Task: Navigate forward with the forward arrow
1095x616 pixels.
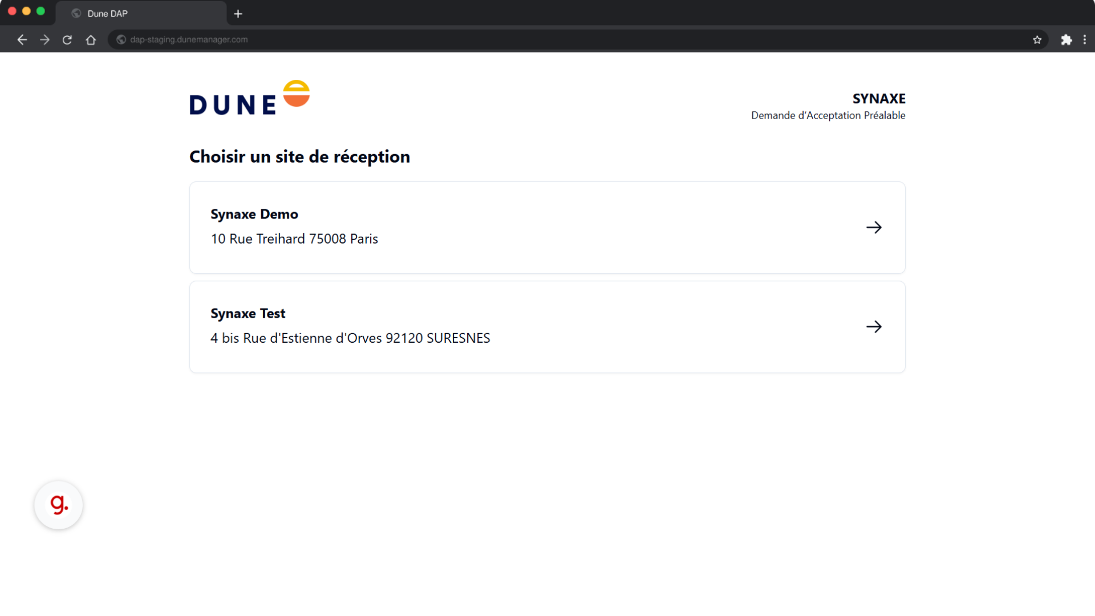Action: click(44, 40)
